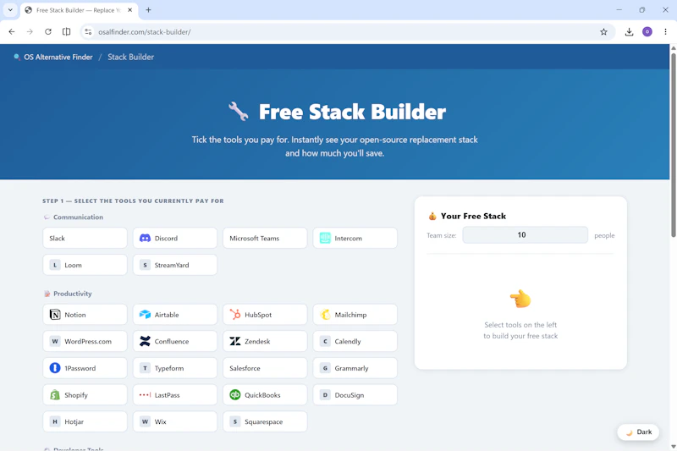Click the Your Free Stack heading
Image resolution: width=677 pixels, height=451 pixels.
[473, 217]
